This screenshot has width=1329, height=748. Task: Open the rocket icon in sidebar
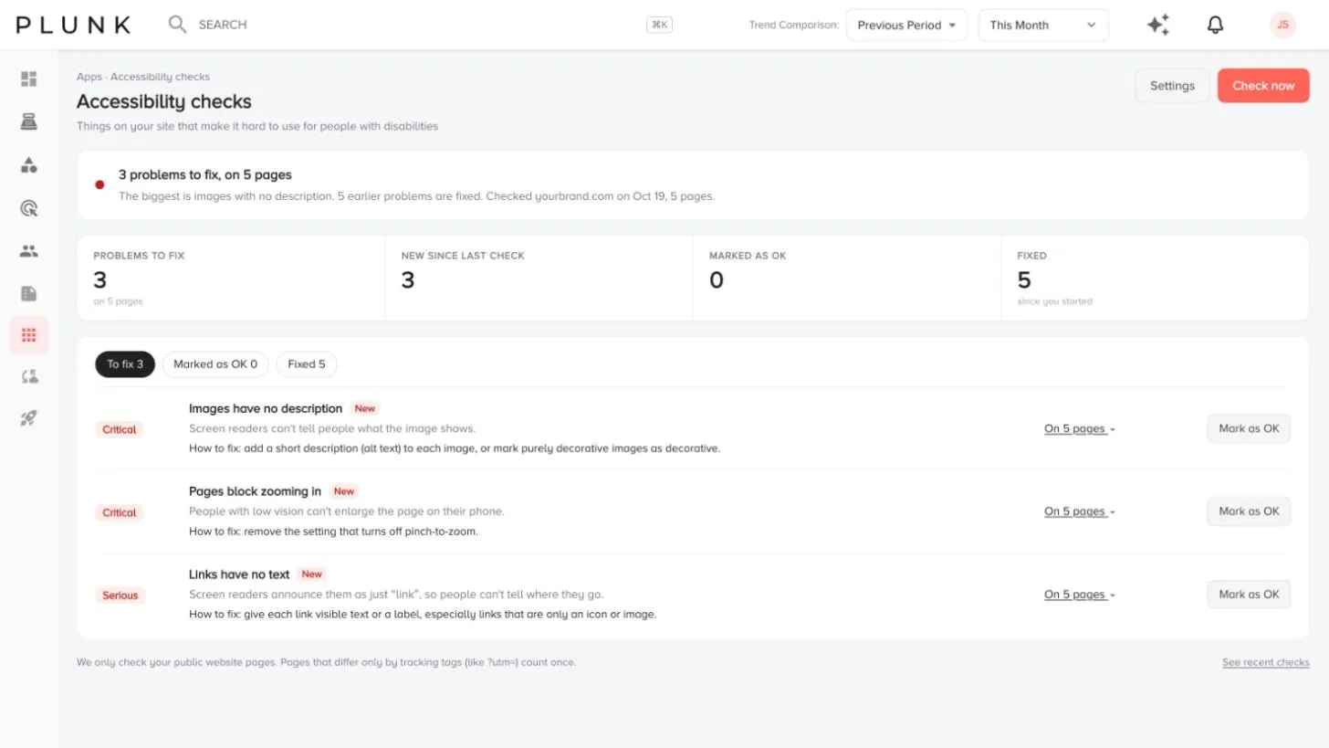pos(28,418)
